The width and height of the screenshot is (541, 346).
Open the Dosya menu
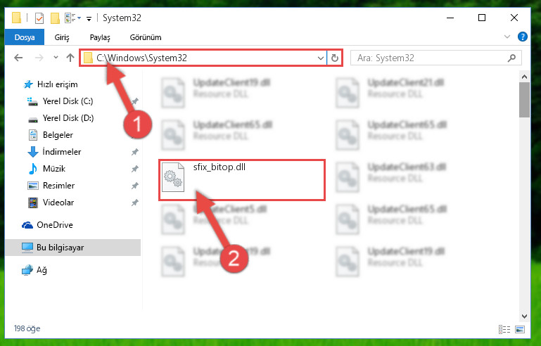click(25, 37)
